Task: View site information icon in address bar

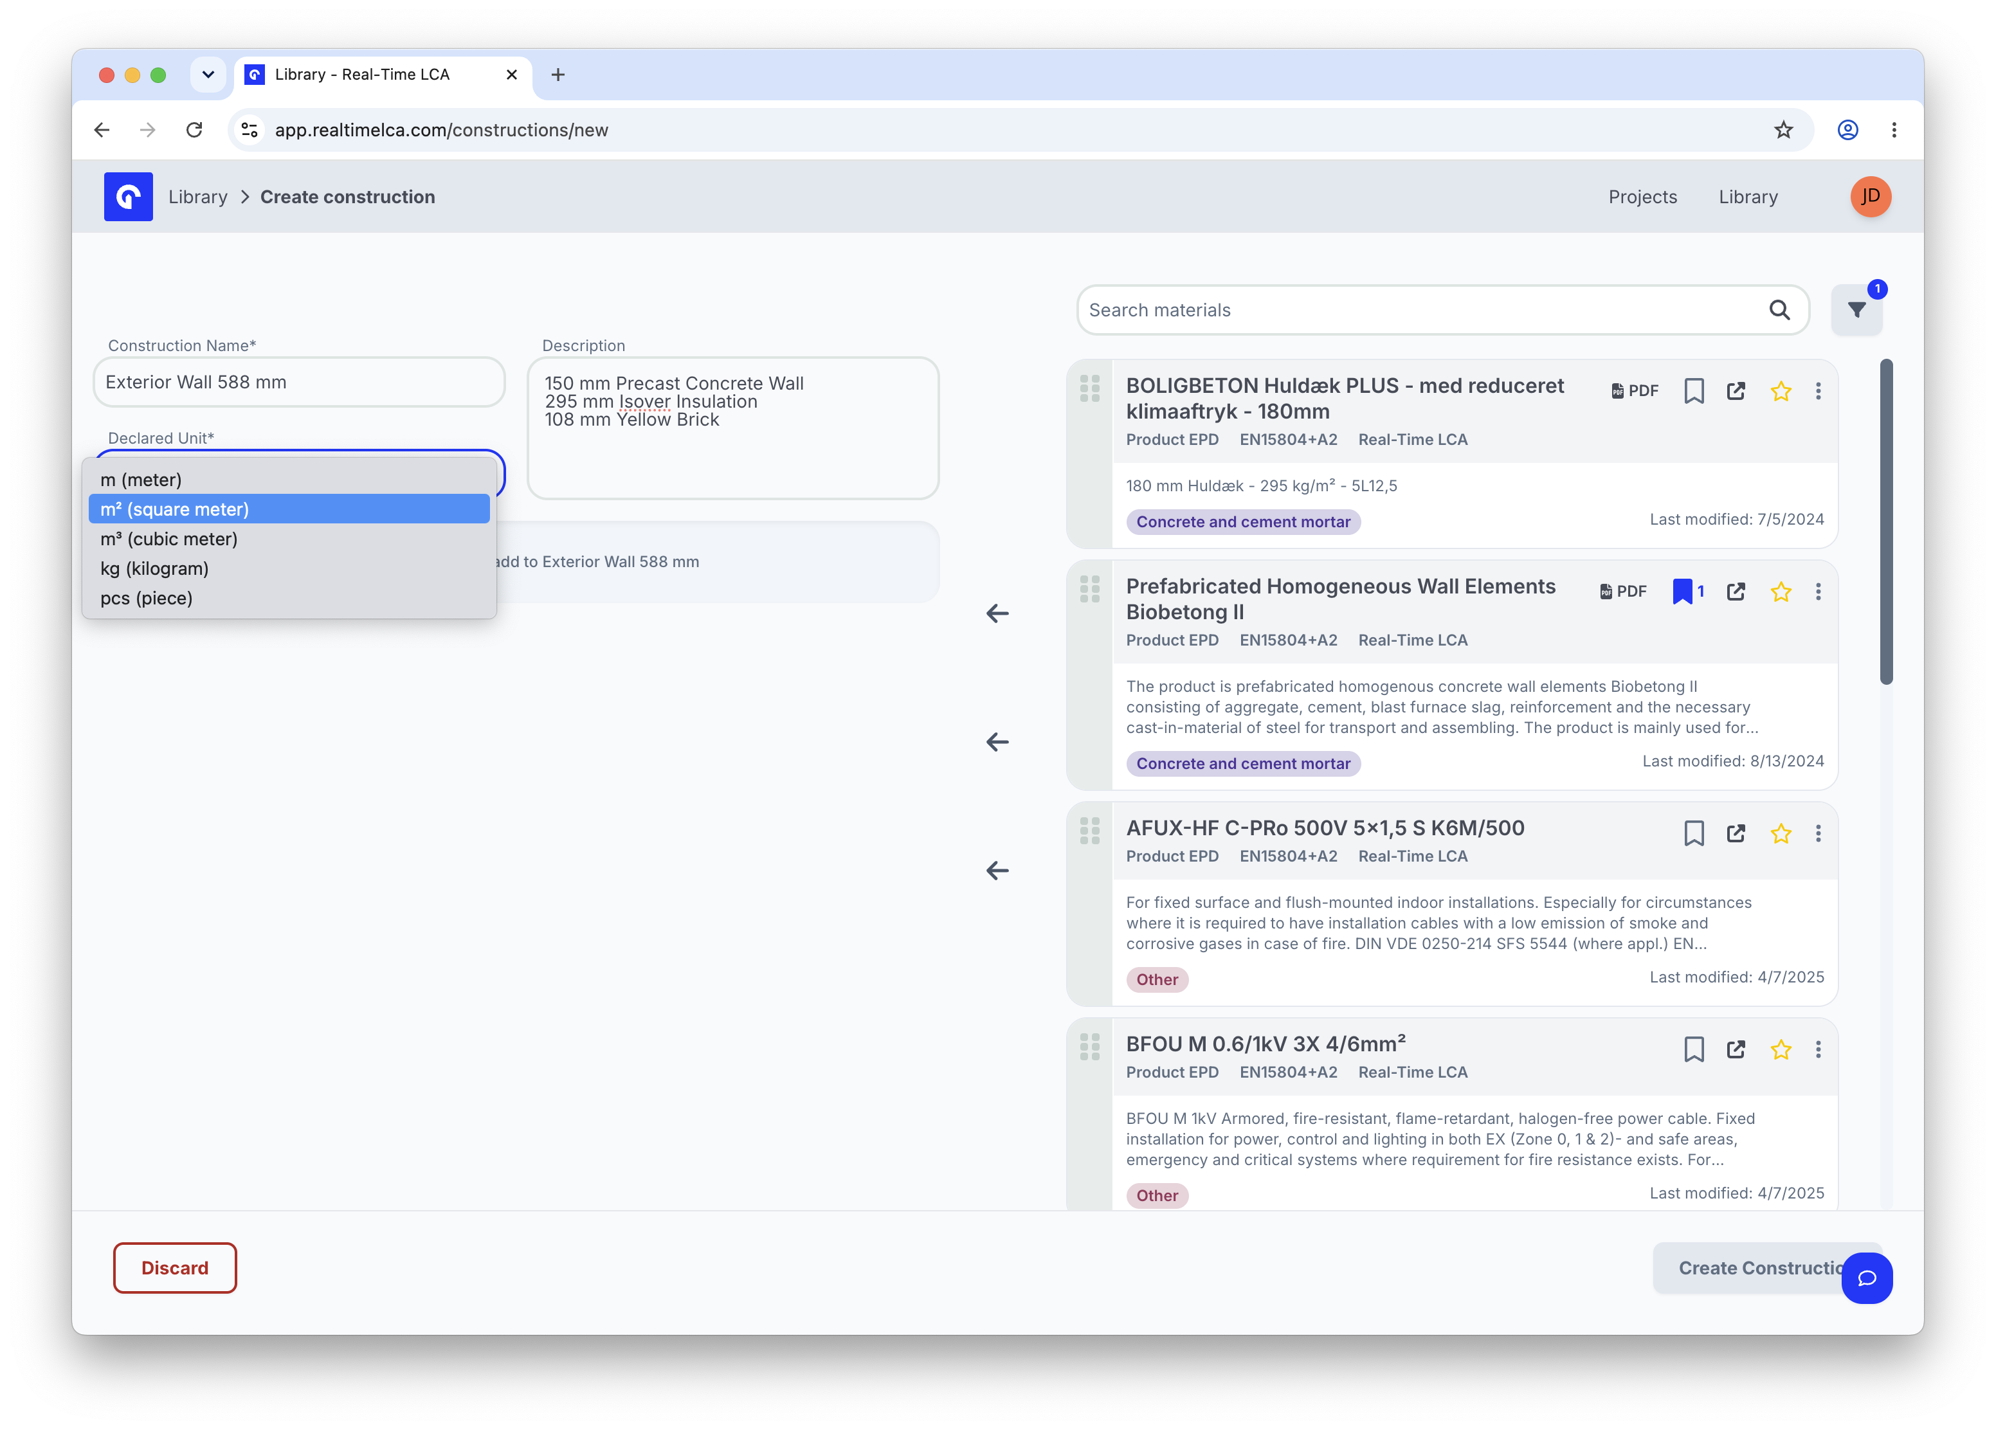Action: (x=250, y=131)
